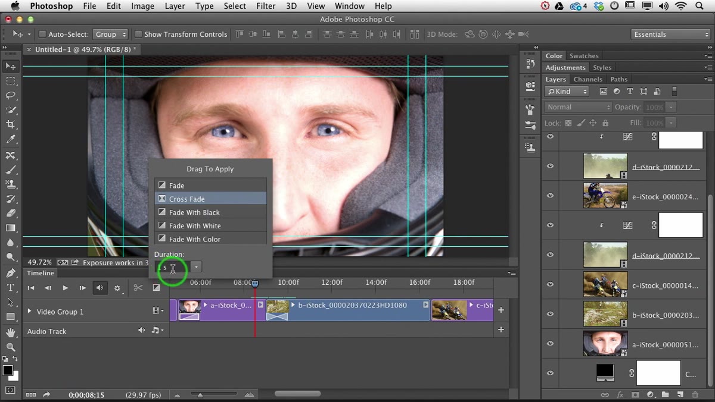Viewport: 715px width, 402px height.
Task: Switch to the Swatches tab
Action: pyautogui.click(x=584, y=56)
